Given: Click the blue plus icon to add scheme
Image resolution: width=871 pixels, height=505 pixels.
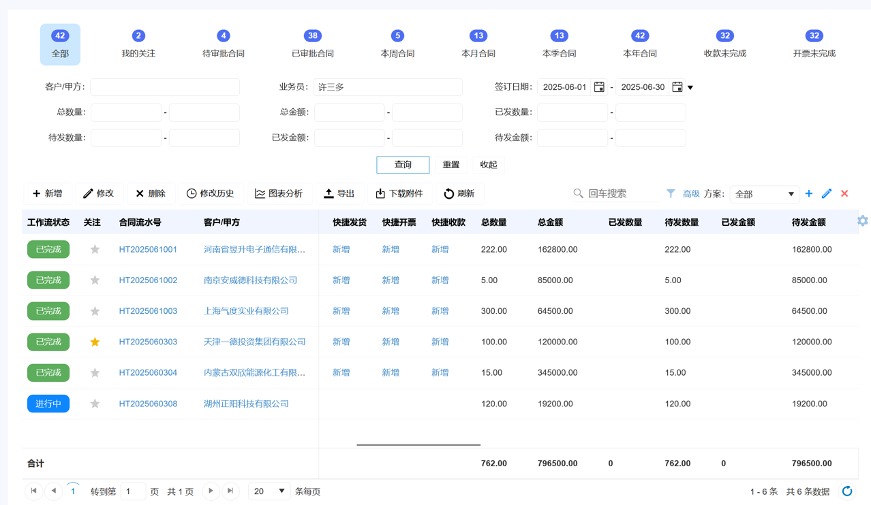Looking at the screenshot, I should [x=809, y=194].
